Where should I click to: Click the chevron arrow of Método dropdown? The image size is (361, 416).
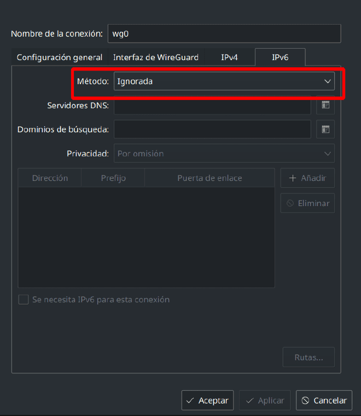coord(328,81)
